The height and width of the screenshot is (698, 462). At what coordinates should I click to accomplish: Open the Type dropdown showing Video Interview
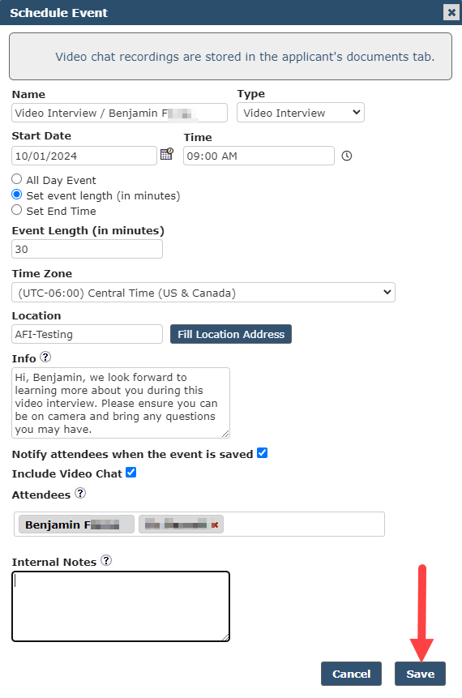click(301, 113)
